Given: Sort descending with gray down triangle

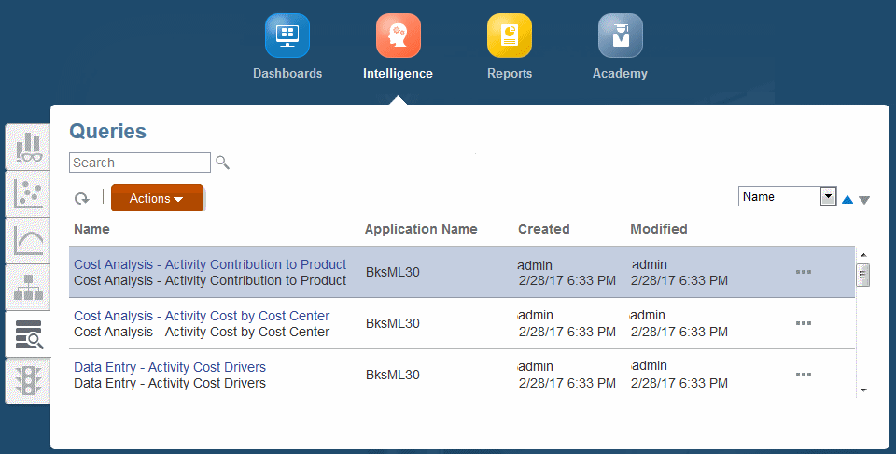Looking at the screenshot, I should [x=864, y=200].
